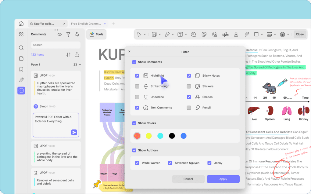Select the Text comment tool
This screenshot has height=194, width=311.
coord(193,34)
